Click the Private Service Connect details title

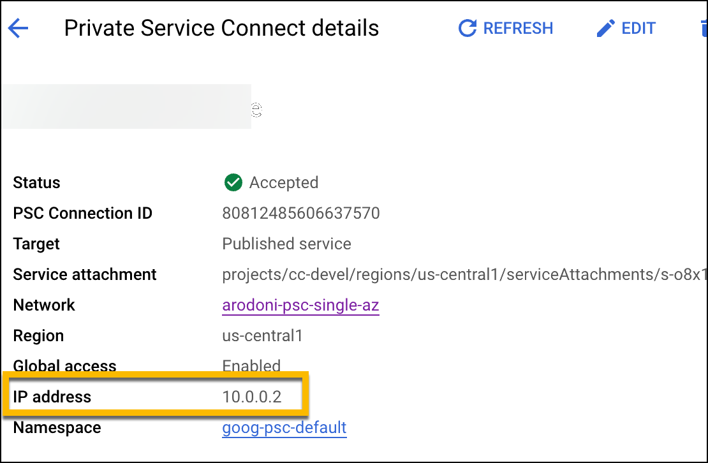click(221, 28)
